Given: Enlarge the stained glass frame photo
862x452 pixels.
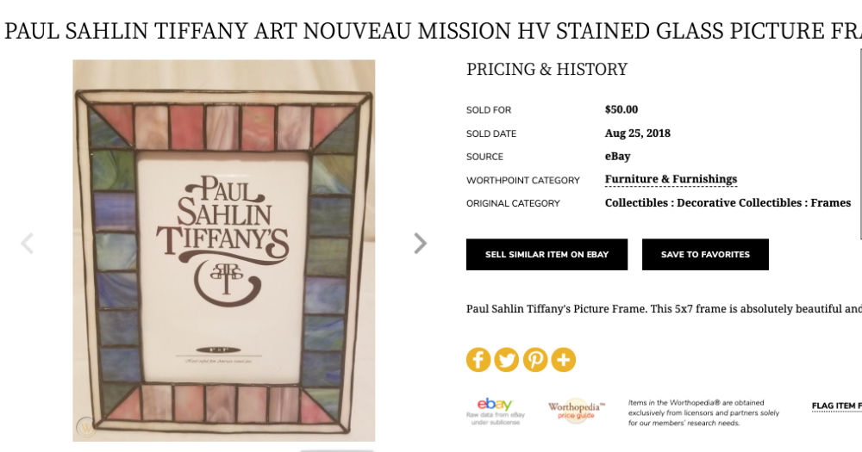Looking at the screenshot, I should pyautogui.click(x=223, y=250).
